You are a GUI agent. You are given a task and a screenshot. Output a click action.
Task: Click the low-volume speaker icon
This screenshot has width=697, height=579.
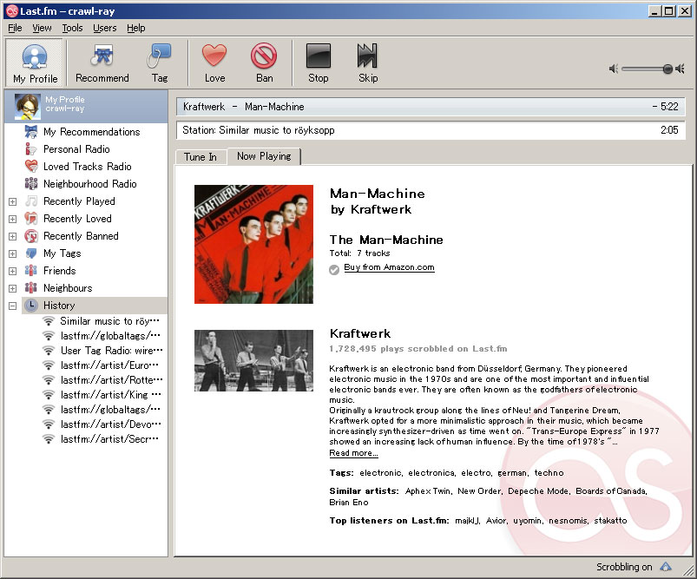pos(614,69)
